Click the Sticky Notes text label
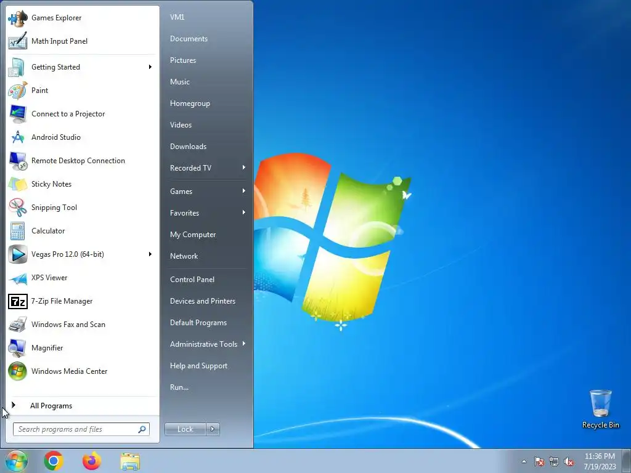This screenshot has width=631, height=473. click(51, 184)
